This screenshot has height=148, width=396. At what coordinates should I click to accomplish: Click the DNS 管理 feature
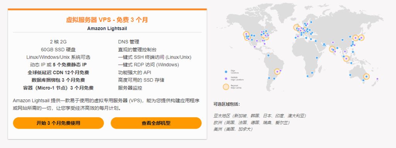[x=128, y=42]
